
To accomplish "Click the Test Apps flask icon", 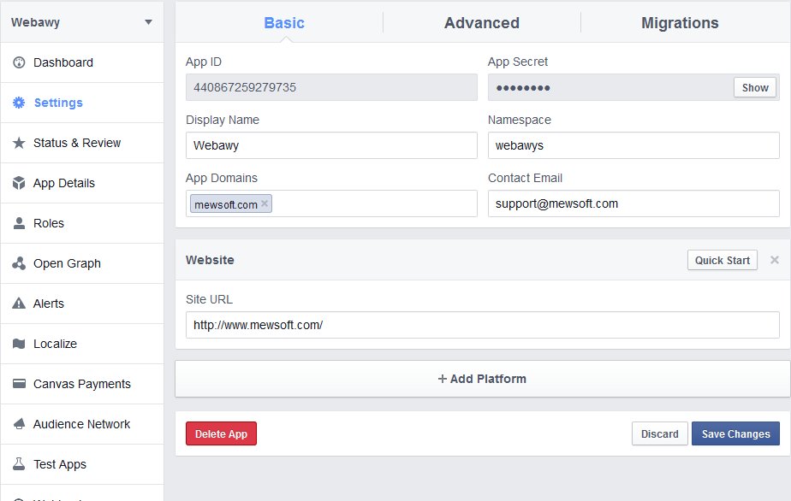I will coord(19,464).
